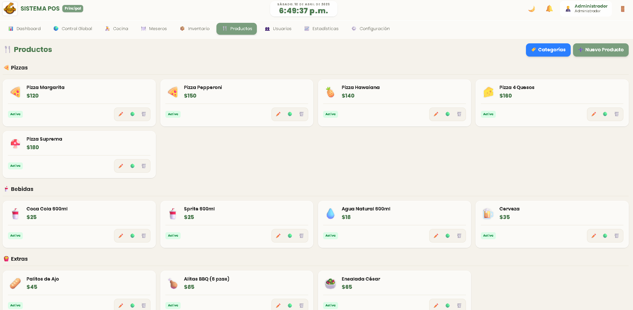Click the Nuevo Producto button
The height and width of the screenshot is (310, 633).
(x=601, y=50)
